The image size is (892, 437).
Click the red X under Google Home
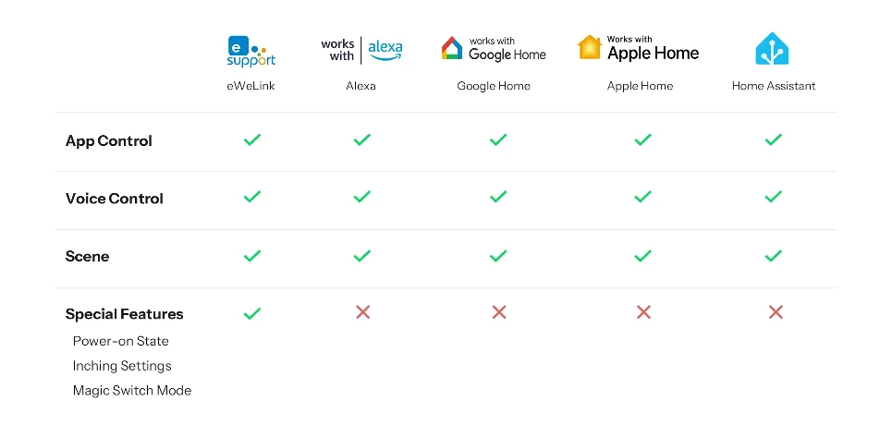499,312
